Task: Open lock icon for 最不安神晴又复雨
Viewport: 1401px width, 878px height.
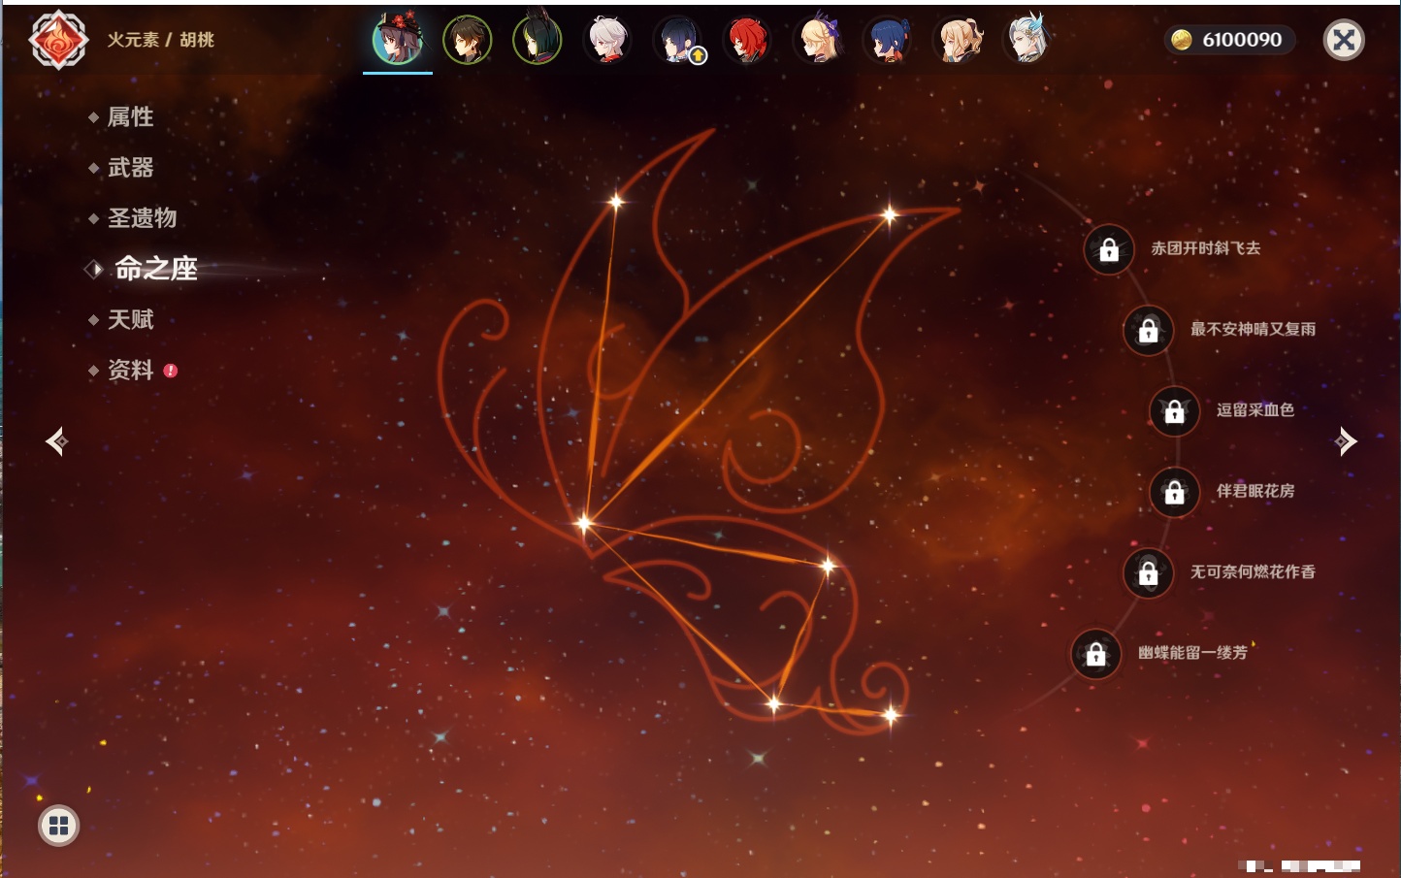Action: point(1149,331)
